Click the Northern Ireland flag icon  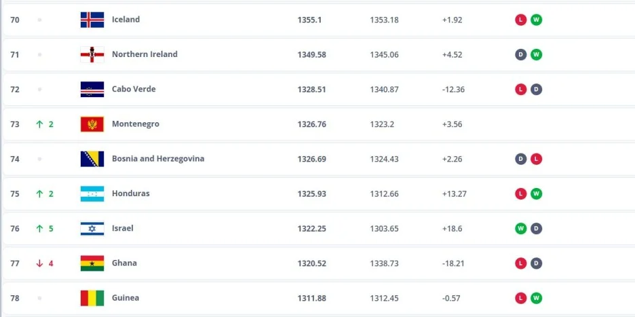[92, 54]
